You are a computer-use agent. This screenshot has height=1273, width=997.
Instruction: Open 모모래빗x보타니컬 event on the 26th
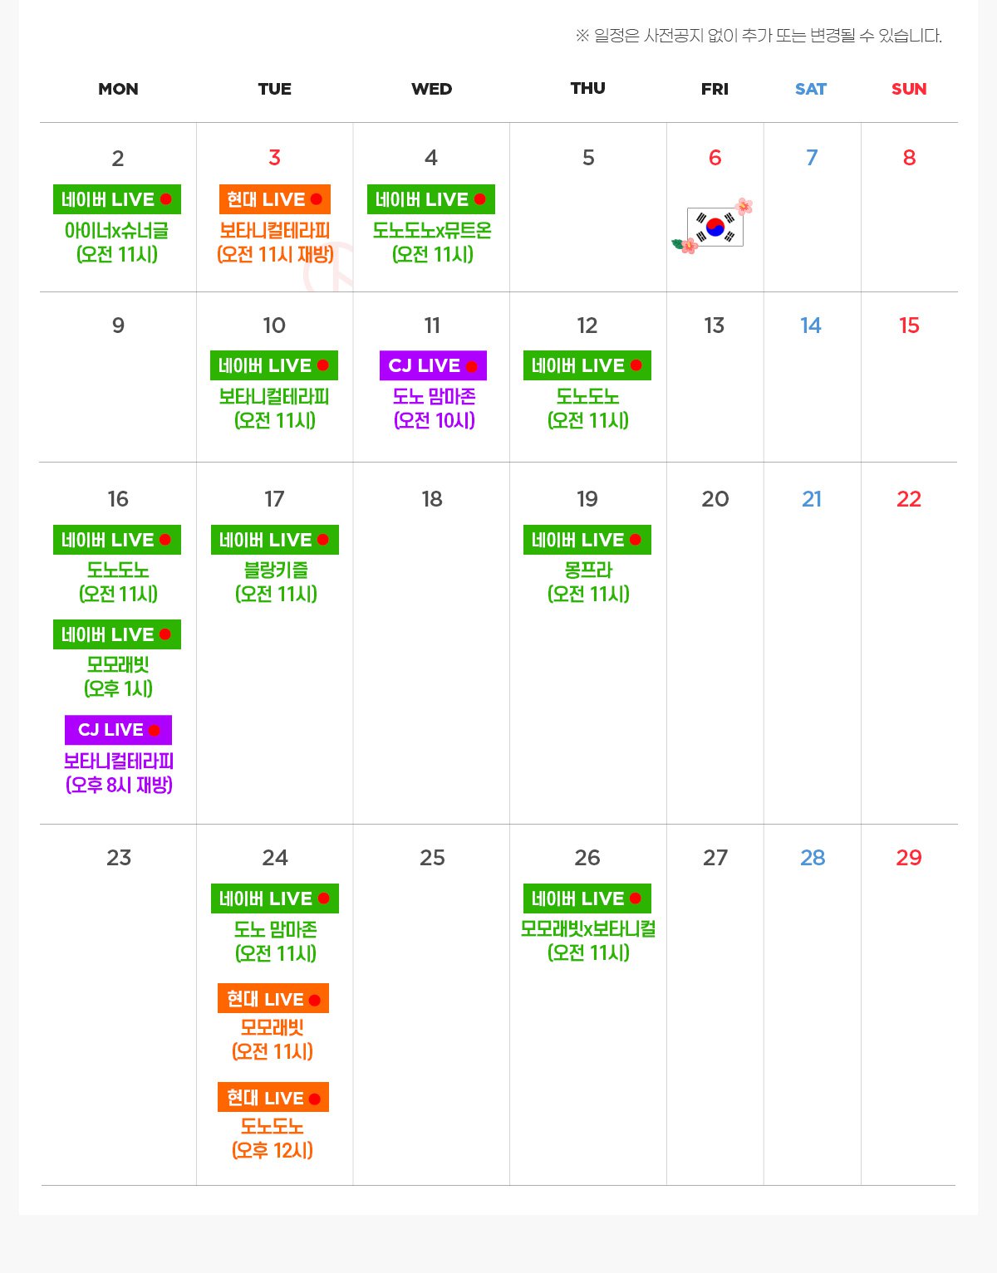588,940
